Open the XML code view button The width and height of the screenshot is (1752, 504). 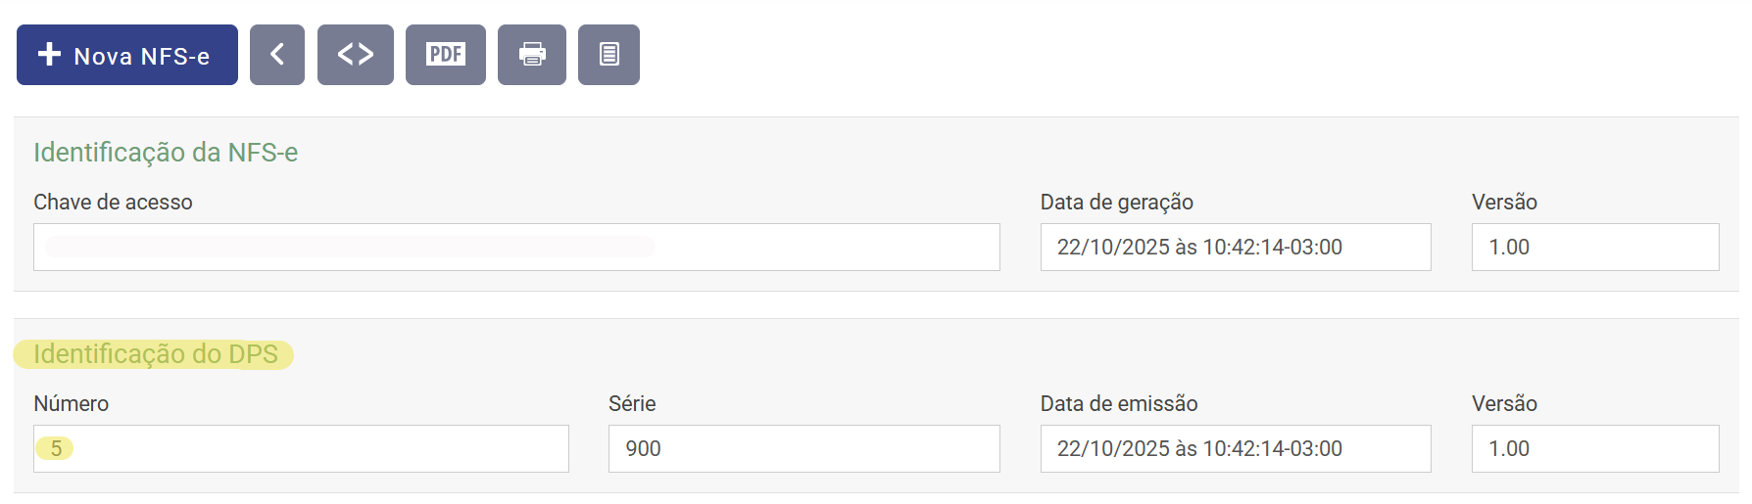(356, 55)
